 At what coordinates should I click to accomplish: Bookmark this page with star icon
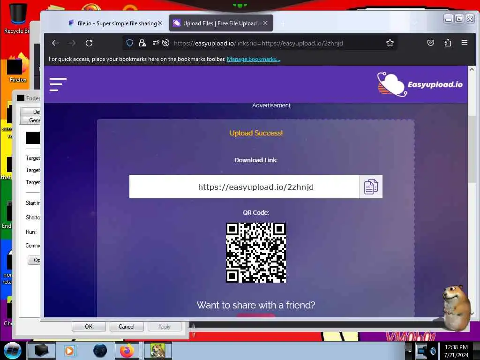click(390, 43)
